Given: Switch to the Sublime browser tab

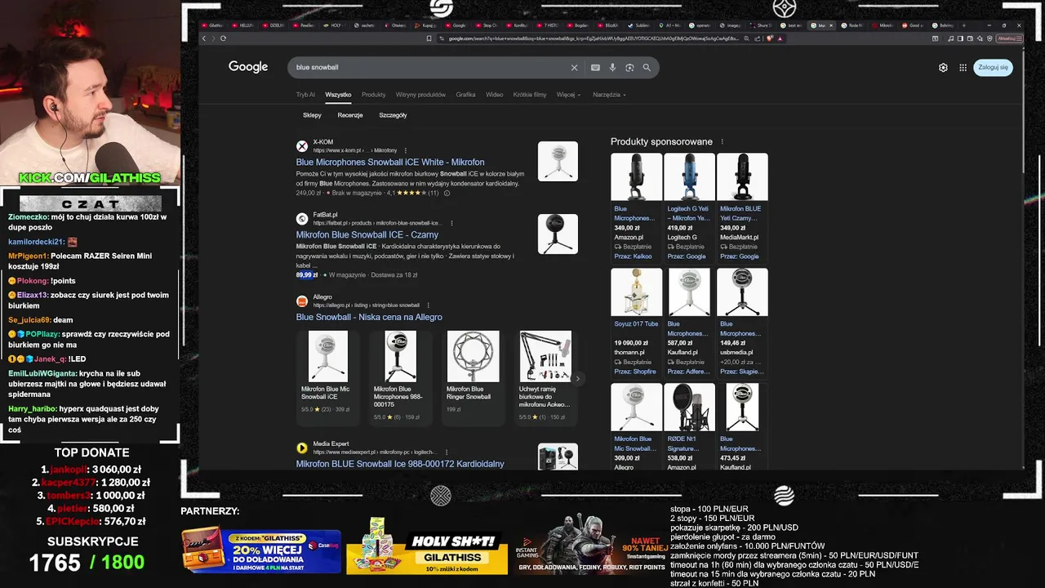Looking at the screenshot, I should click(x=641, y=25).
